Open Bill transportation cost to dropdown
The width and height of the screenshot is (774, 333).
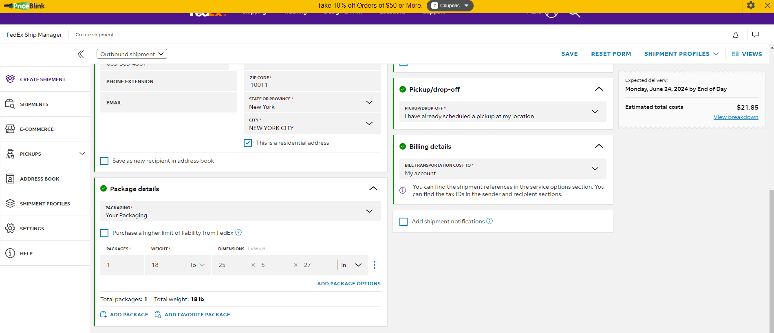(503, 169)
